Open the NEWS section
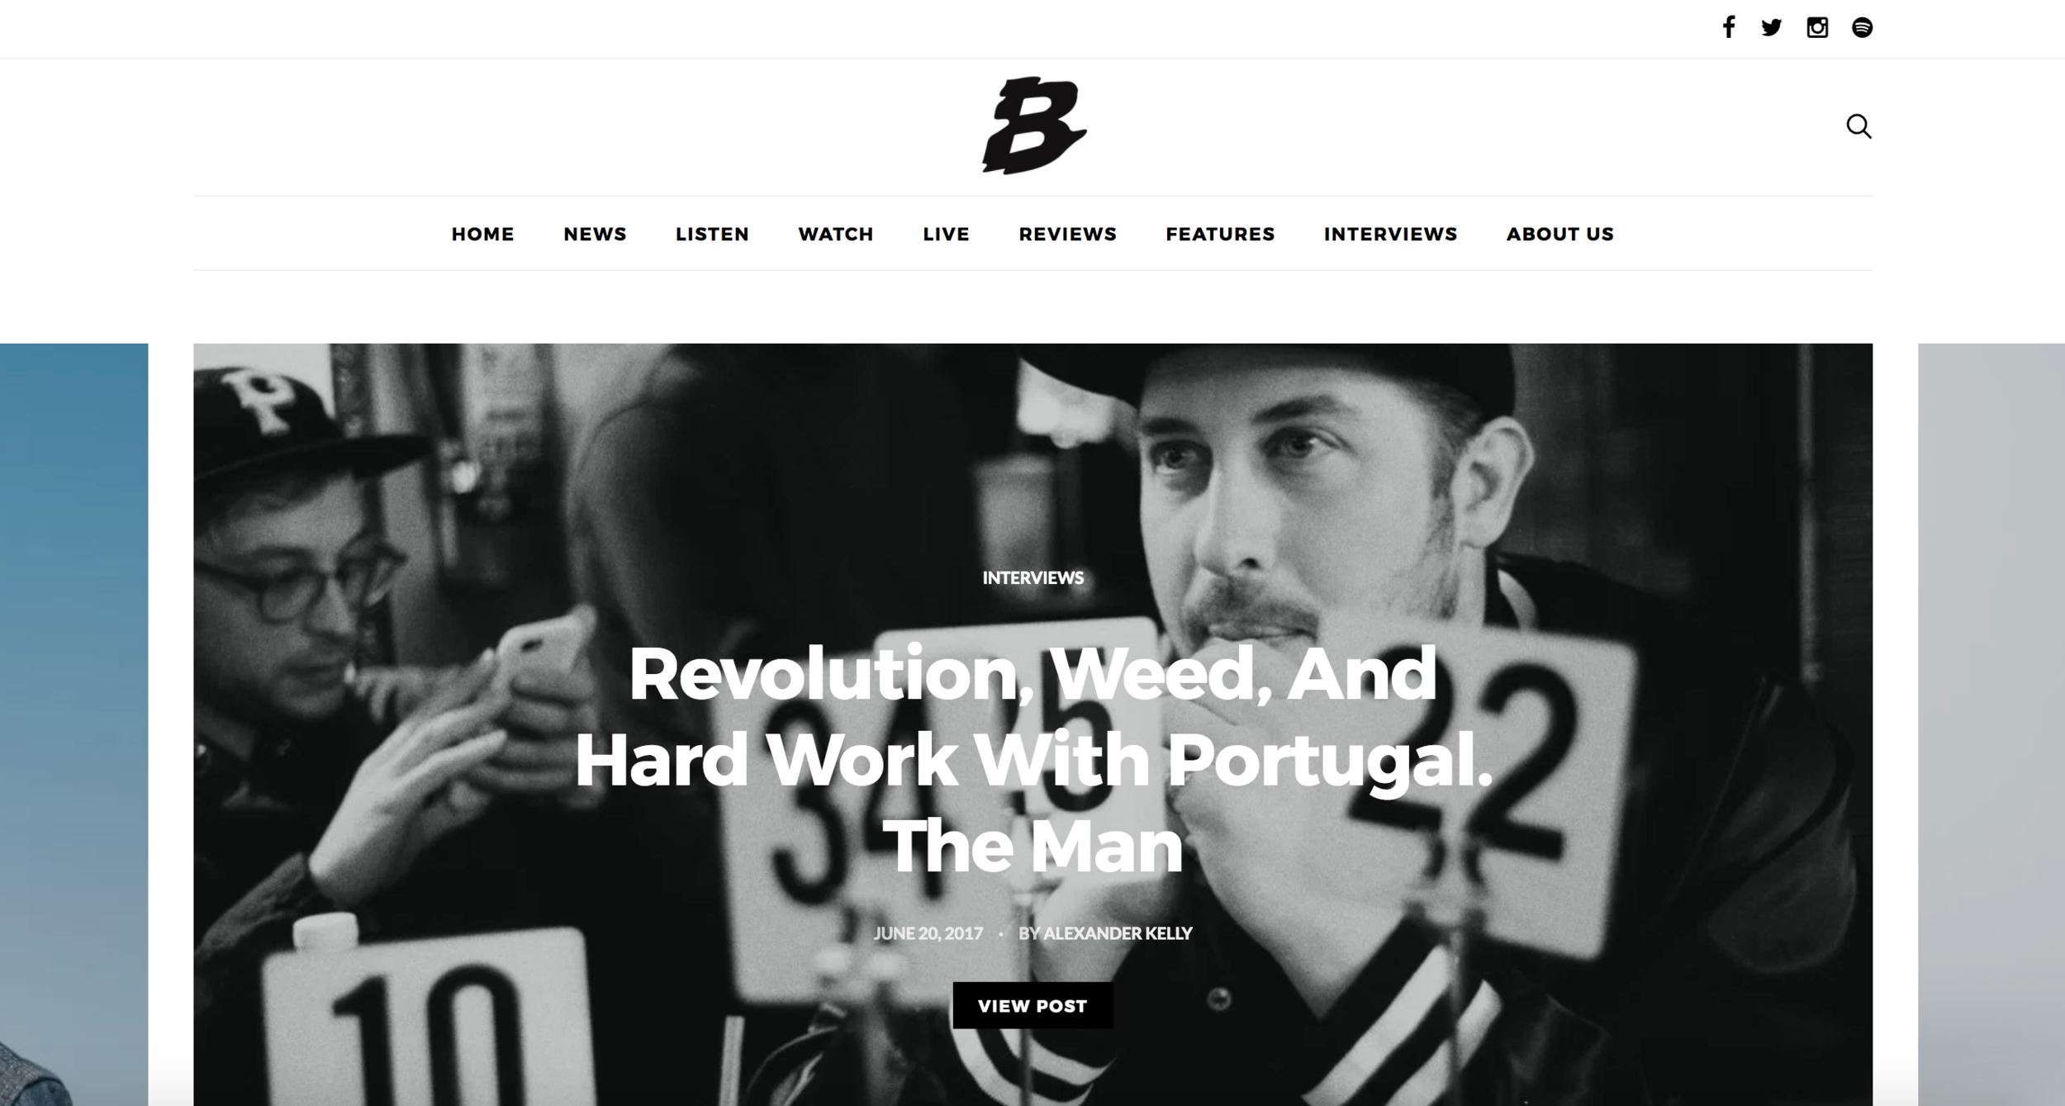2065x1106 pixels. pos(595,234)
